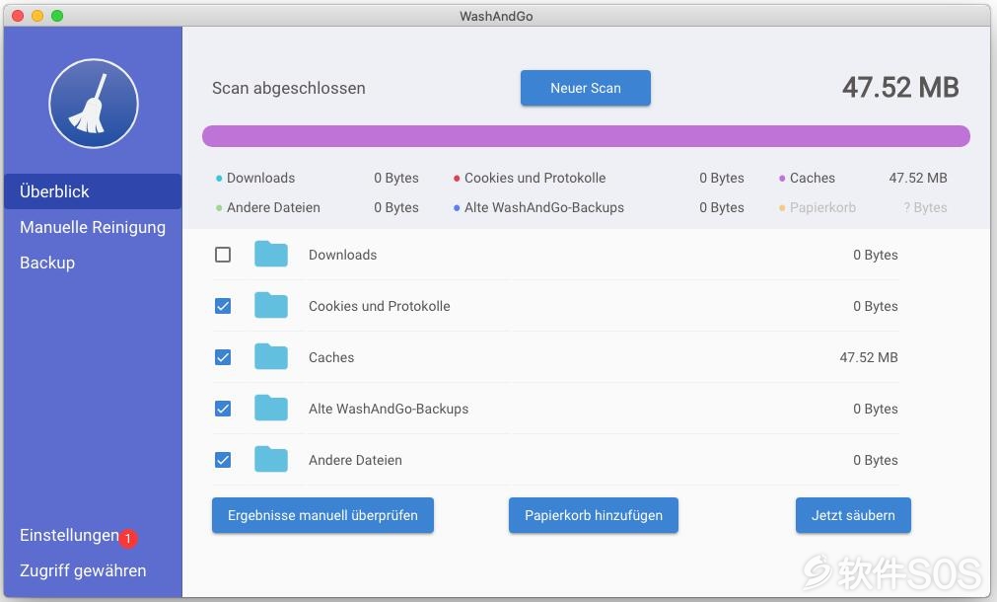Click the Papierkorb hinzufügen button
Viewport: 997px width, 602px height.
594,515
